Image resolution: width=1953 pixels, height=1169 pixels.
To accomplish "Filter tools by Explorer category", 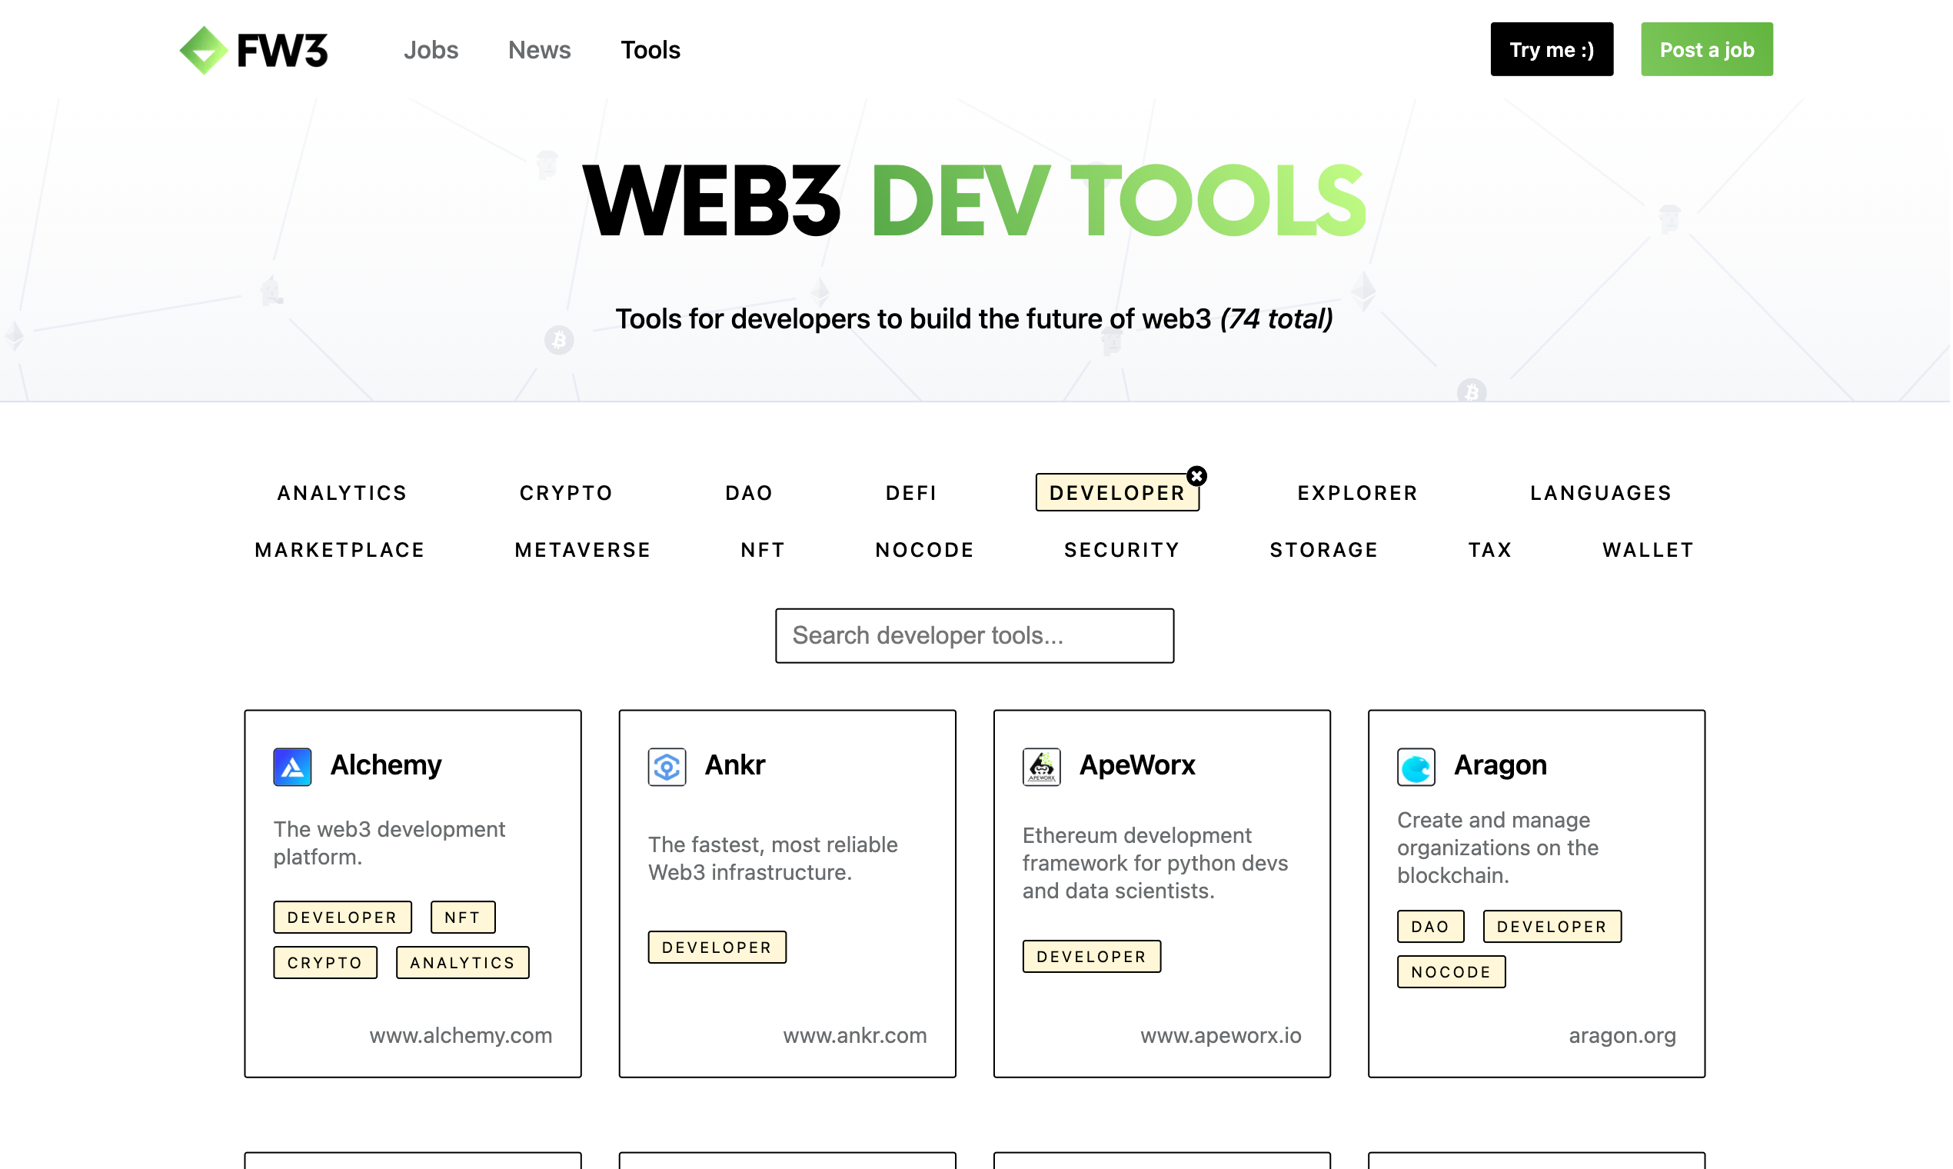I will (x=1358, y=493).
